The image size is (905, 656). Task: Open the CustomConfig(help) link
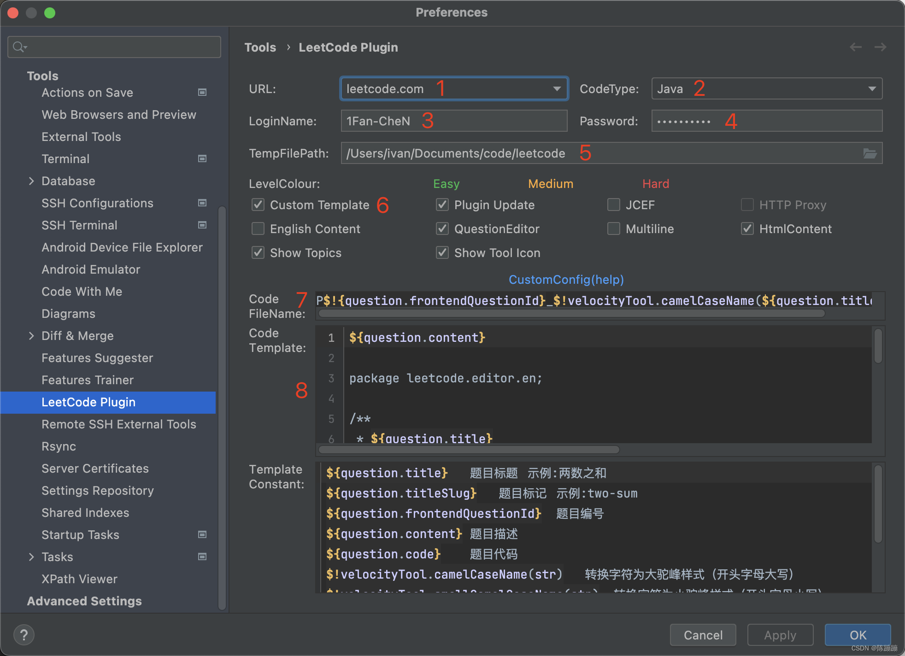[566, 280]
